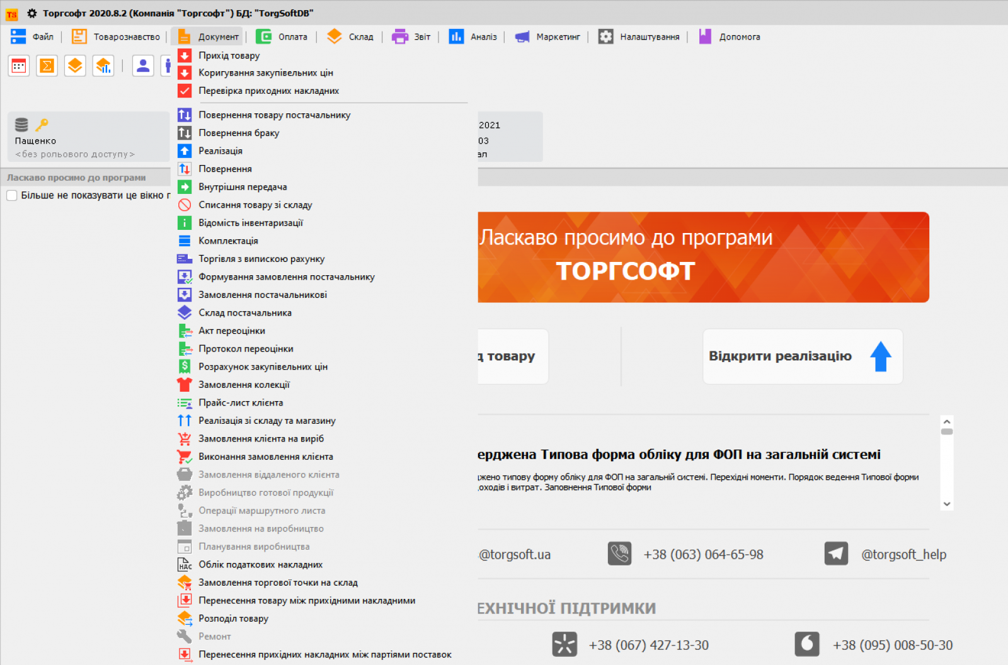This screenshot has width=1008, height=665.
Task: Open 'Відомість інвентаризації'
Action: (251, 222)
